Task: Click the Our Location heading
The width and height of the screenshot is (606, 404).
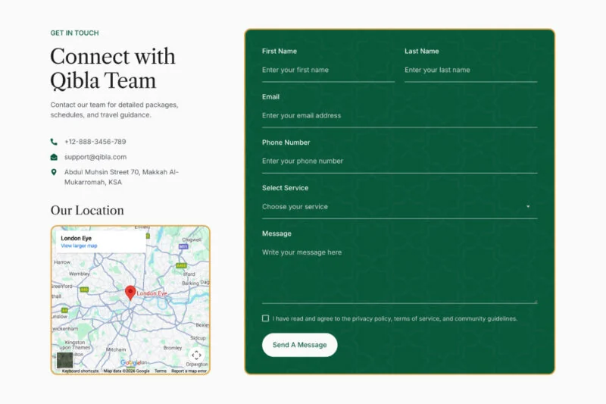Action: pos(87,210)
